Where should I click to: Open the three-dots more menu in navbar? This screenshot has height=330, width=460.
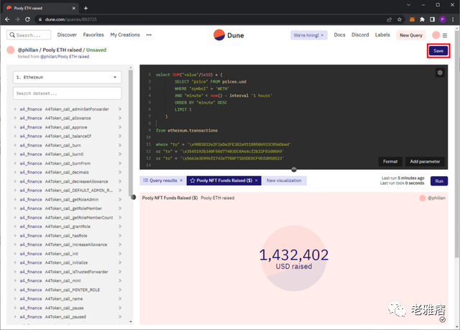[149, 35]
